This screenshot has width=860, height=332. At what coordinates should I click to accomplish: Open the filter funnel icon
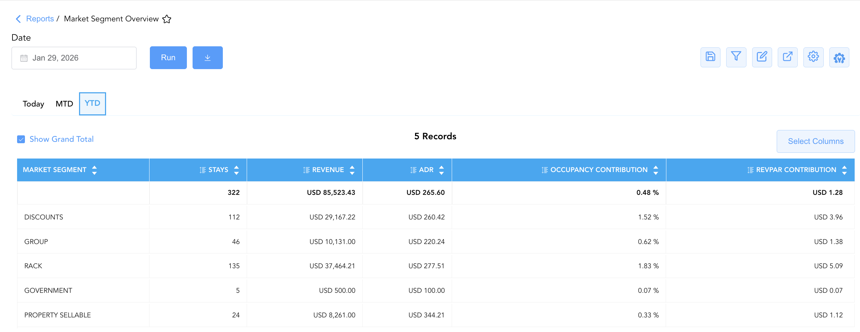(x=736, y=57)
